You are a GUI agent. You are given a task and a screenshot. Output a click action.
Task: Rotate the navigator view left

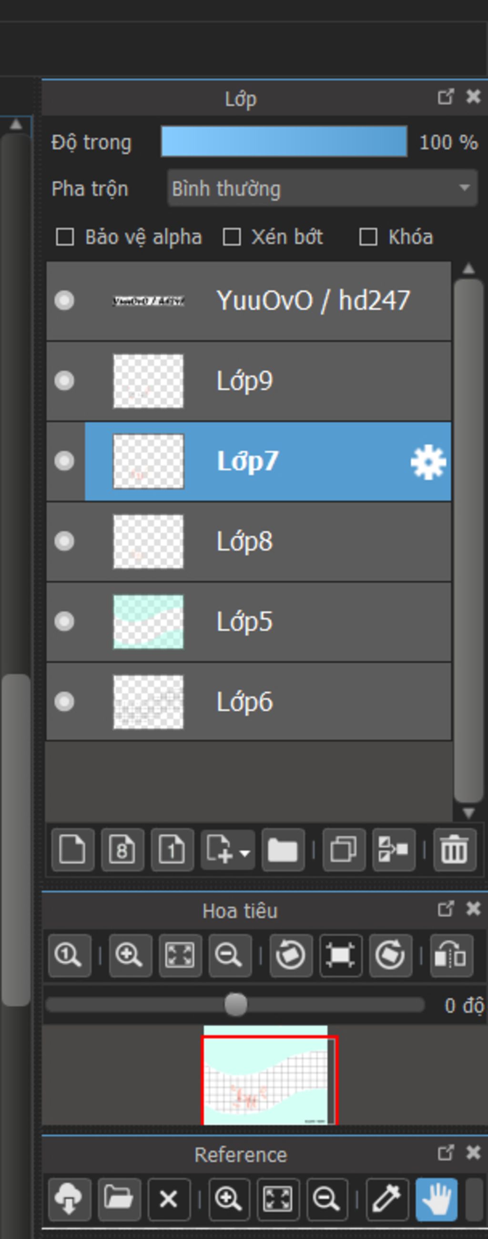[x=291, y=956]
